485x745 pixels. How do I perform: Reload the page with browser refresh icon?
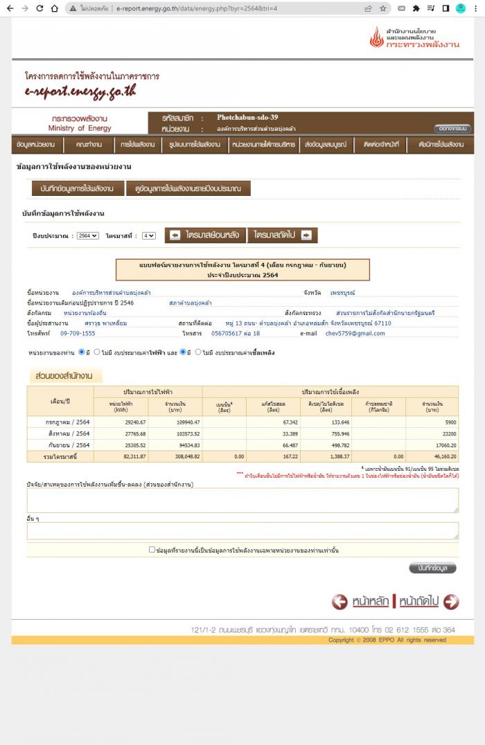(39, 8)
